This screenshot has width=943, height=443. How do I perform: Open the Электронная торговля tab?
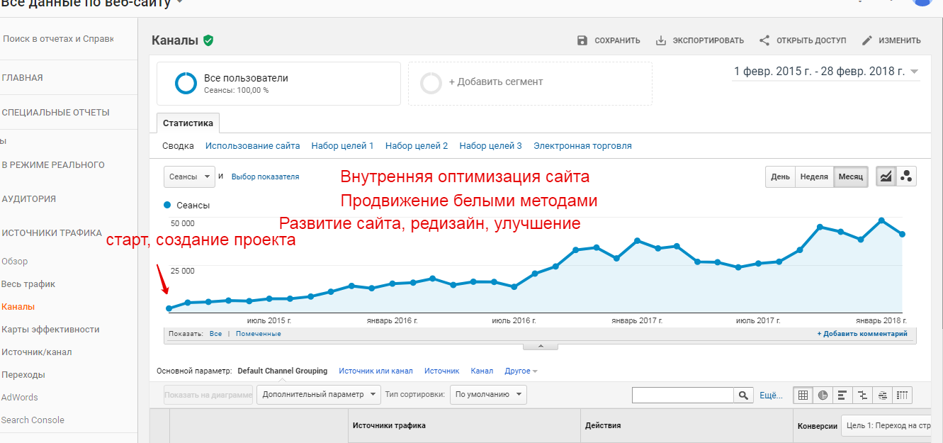pos(582,146)
